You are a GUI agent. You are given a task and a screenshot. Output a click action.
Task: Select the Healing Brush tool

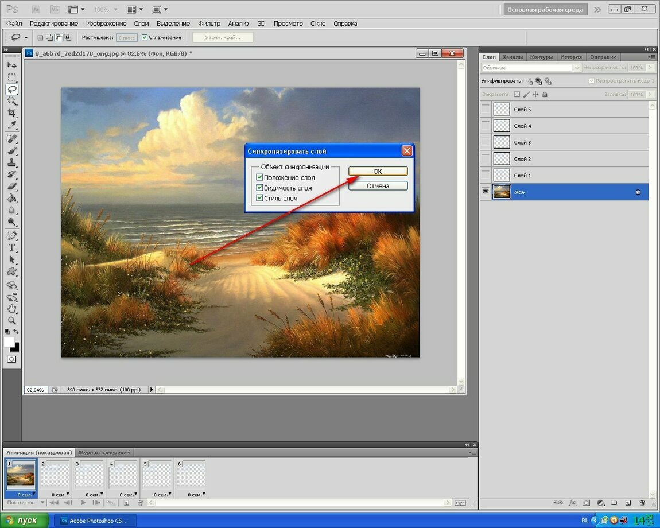tap(12, 139)
